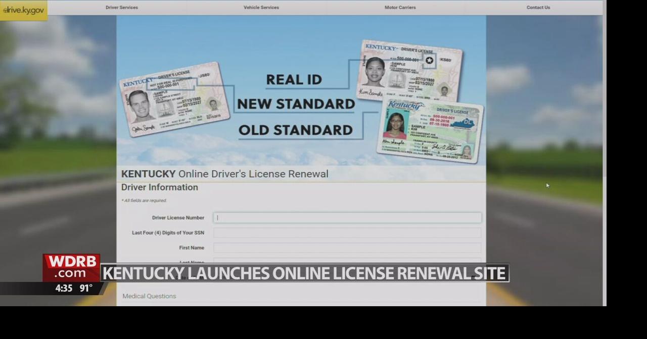Click the DL label on the old standard card
The height and width of the screenshot is (339, 647).
468,122
